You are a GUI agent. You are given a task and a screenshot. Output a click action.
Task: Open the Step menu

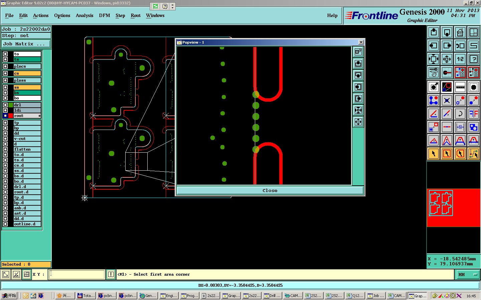point(120,15)
